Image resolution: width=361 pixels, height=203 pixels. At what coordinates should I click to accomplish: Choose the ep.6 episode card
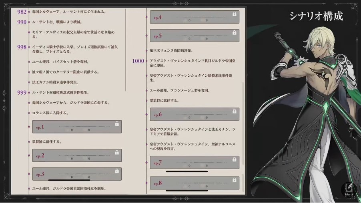tap(195, 114)
